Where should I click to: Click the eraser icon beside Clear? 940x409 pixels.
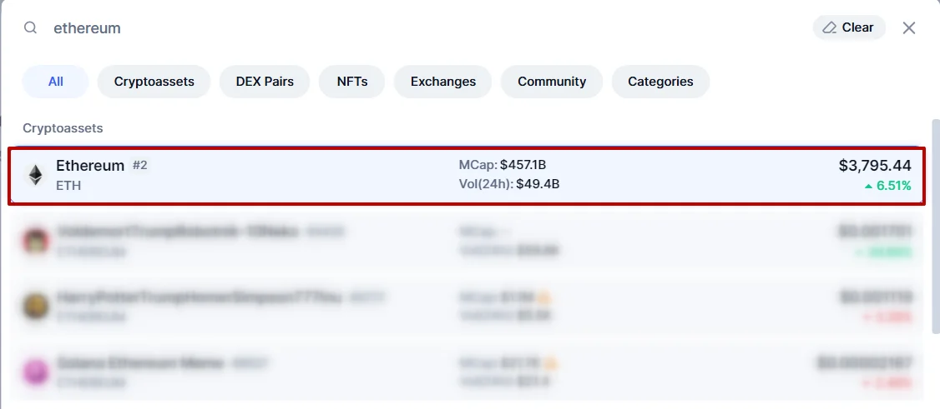[829, 27]
